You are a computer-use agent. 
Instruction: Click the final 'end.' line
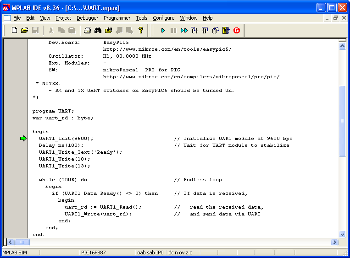pyautogui.click(x=39, y=235)
